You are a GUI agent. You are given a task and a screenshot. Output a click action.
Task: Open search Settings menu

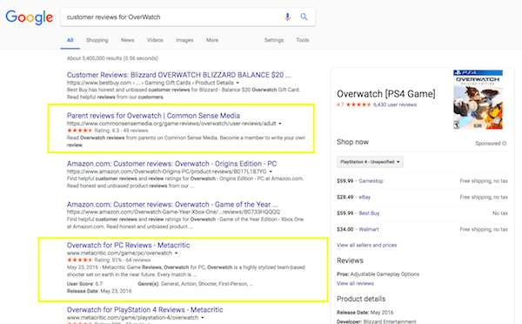(x=274, y=40)
